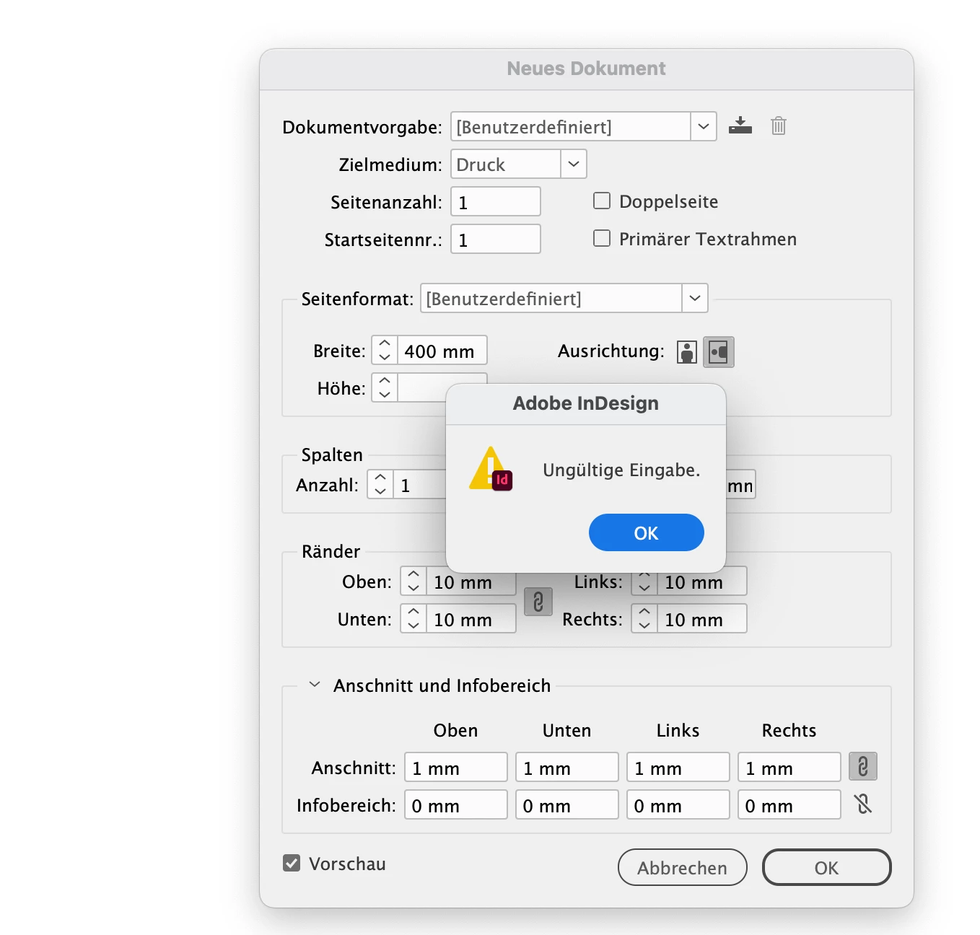The image size is (980, 935).
Task: Enable the Primärer Textrahmen checkbox
Action: (602, 238)
